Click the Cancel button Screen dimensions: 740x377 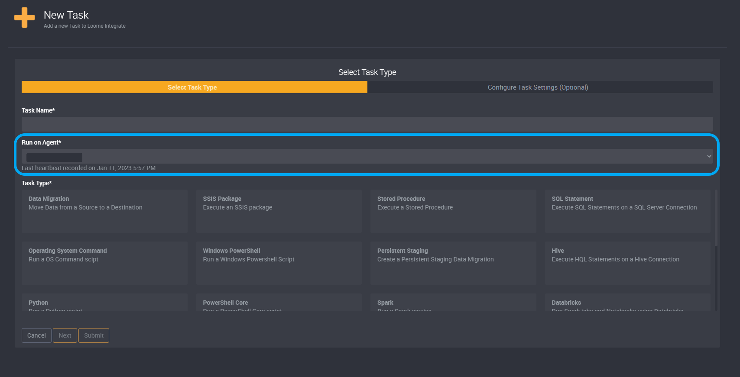click(x=36, y=335)
